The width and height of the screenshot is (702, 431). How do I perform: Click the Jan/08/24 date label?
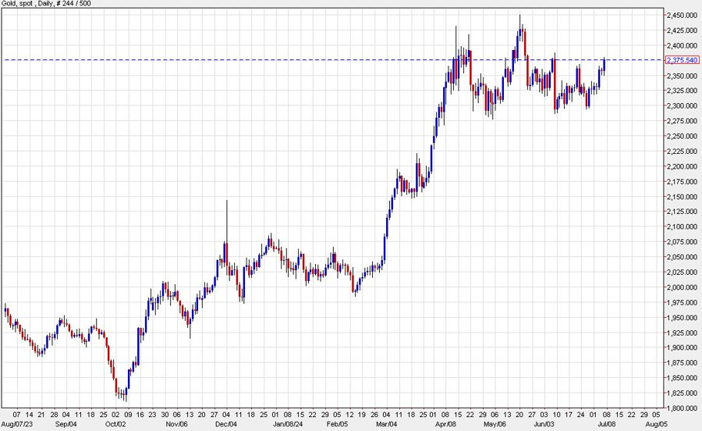tap(288, 424)
